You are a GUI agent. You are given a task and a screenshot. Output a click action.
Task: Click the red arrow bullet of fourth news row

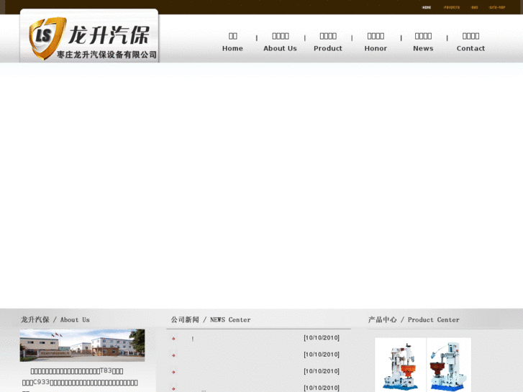(x=173, y=388)
